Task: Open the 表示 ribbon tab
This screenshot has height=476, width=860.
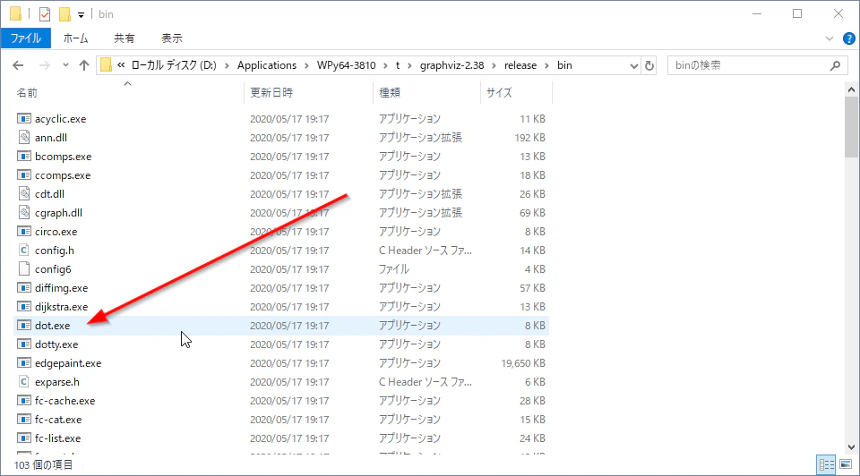Action: [x=172, y=38]
